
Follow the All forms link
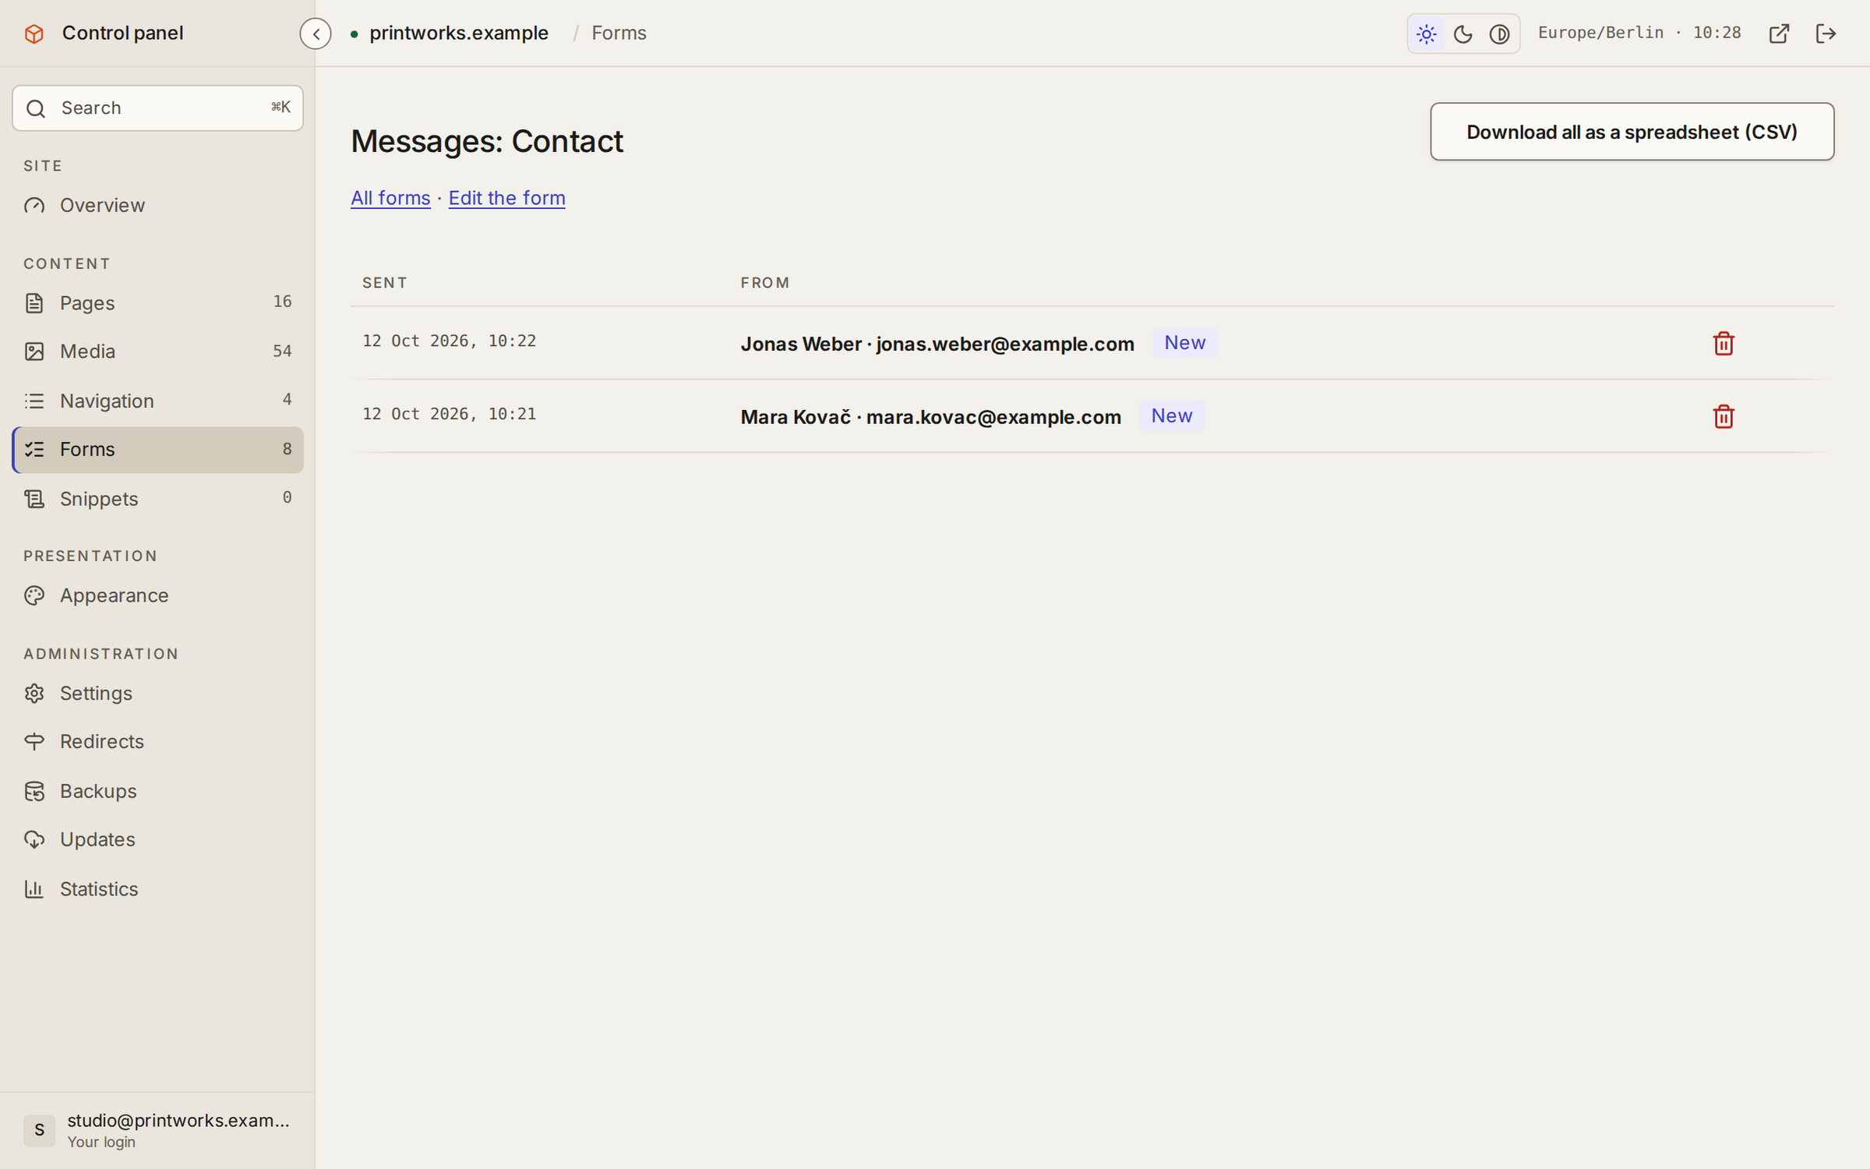click(x=390, y=198)
